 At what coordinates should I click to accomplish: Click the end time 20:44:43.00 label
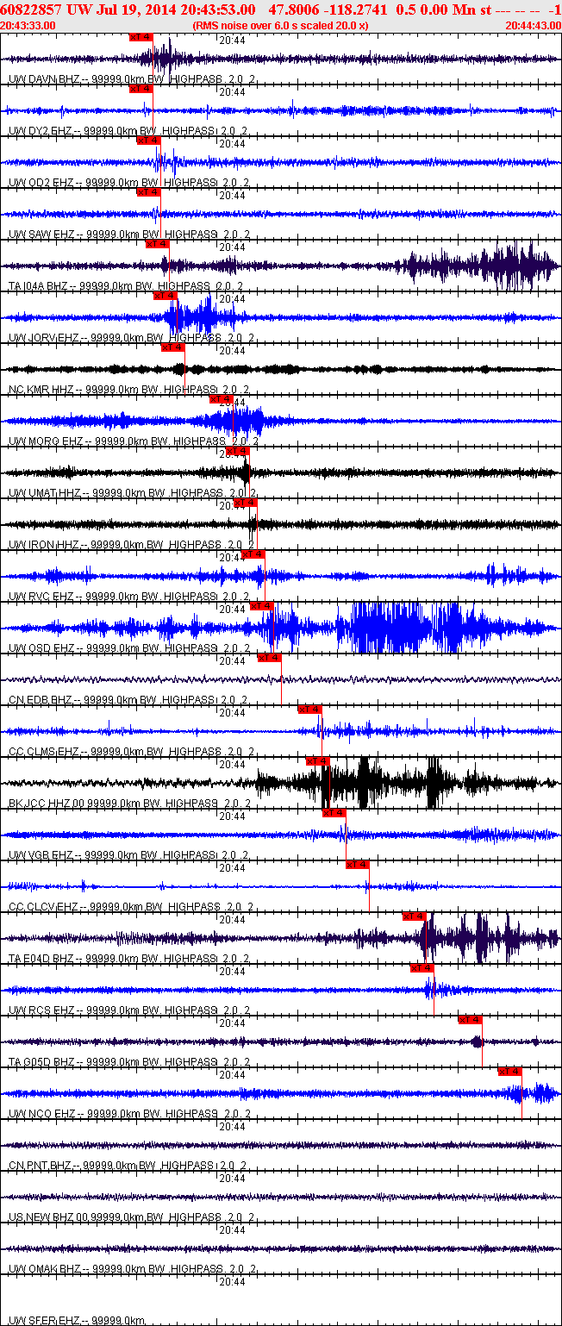coord(534,26)
